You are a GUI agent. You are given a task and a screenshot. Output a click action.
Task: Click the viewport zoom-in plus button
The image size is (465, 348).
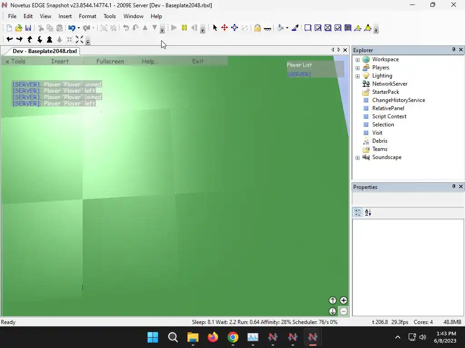(x=343, y=300)
